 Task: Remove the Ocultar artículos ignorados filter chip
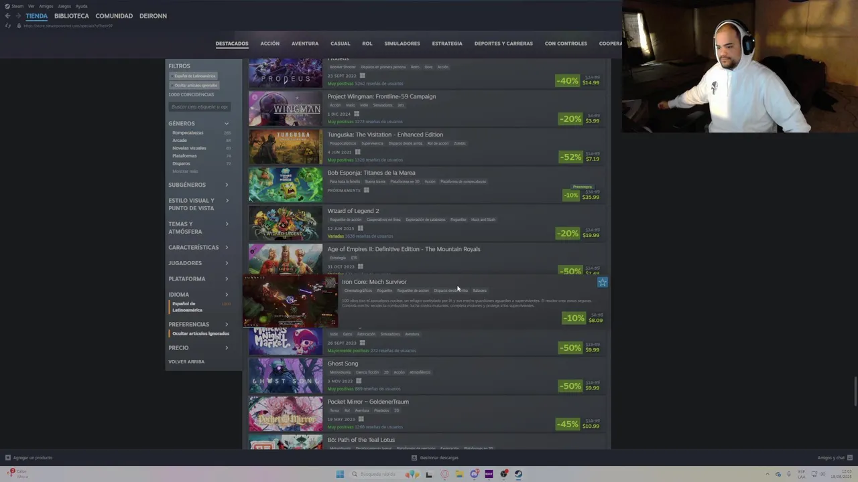coord(194,85)
